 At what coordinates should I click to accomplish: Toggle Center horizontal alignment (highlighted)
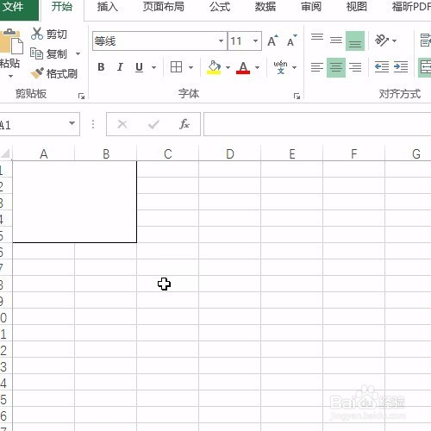pos(336,67)
